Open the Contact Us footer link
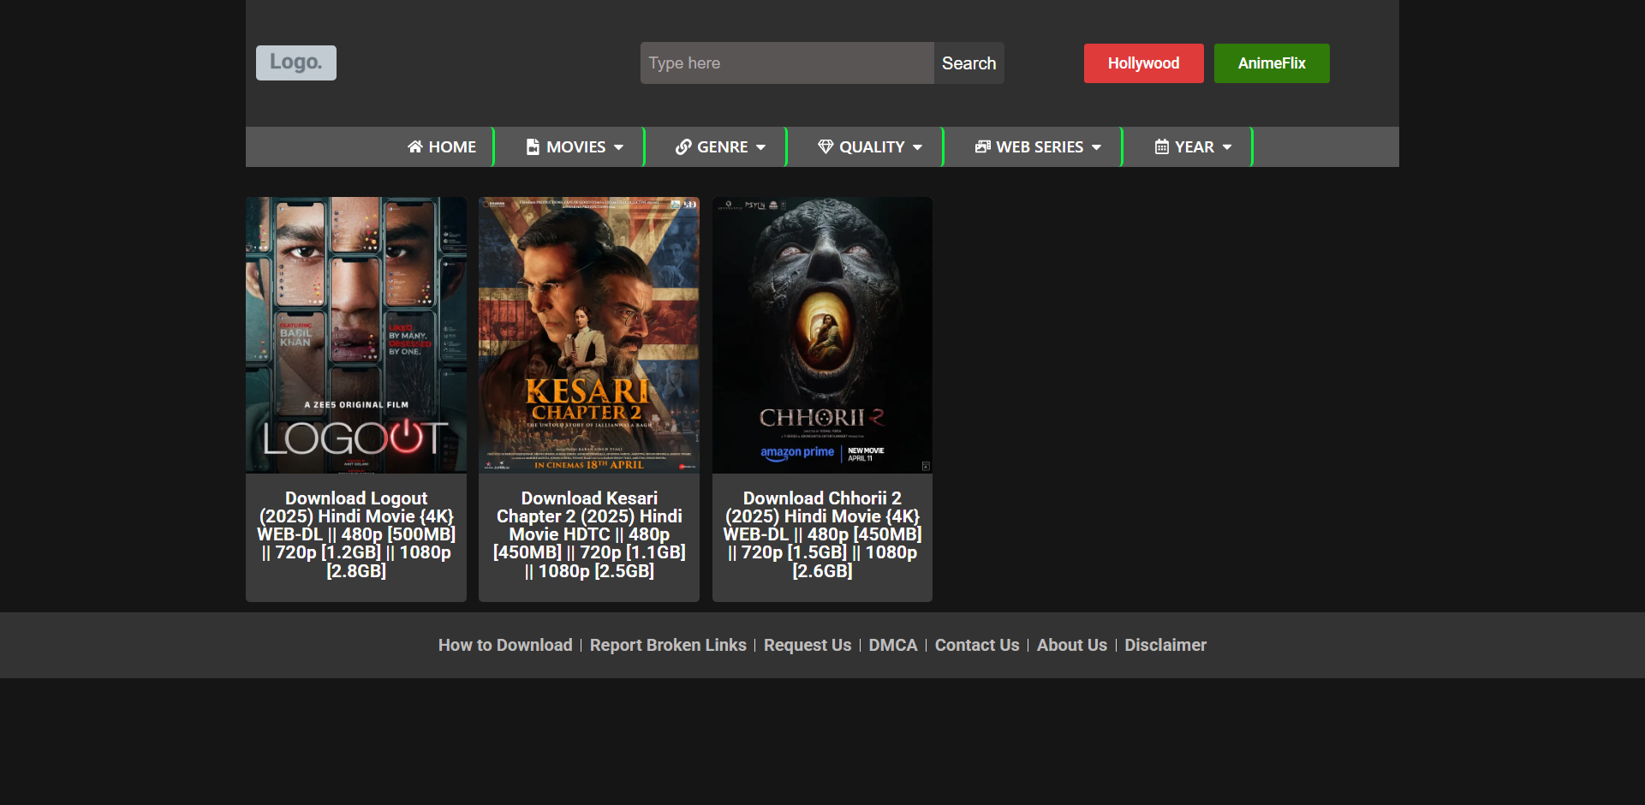Screen dimensions: 1645x805 [x=977, y=645]
